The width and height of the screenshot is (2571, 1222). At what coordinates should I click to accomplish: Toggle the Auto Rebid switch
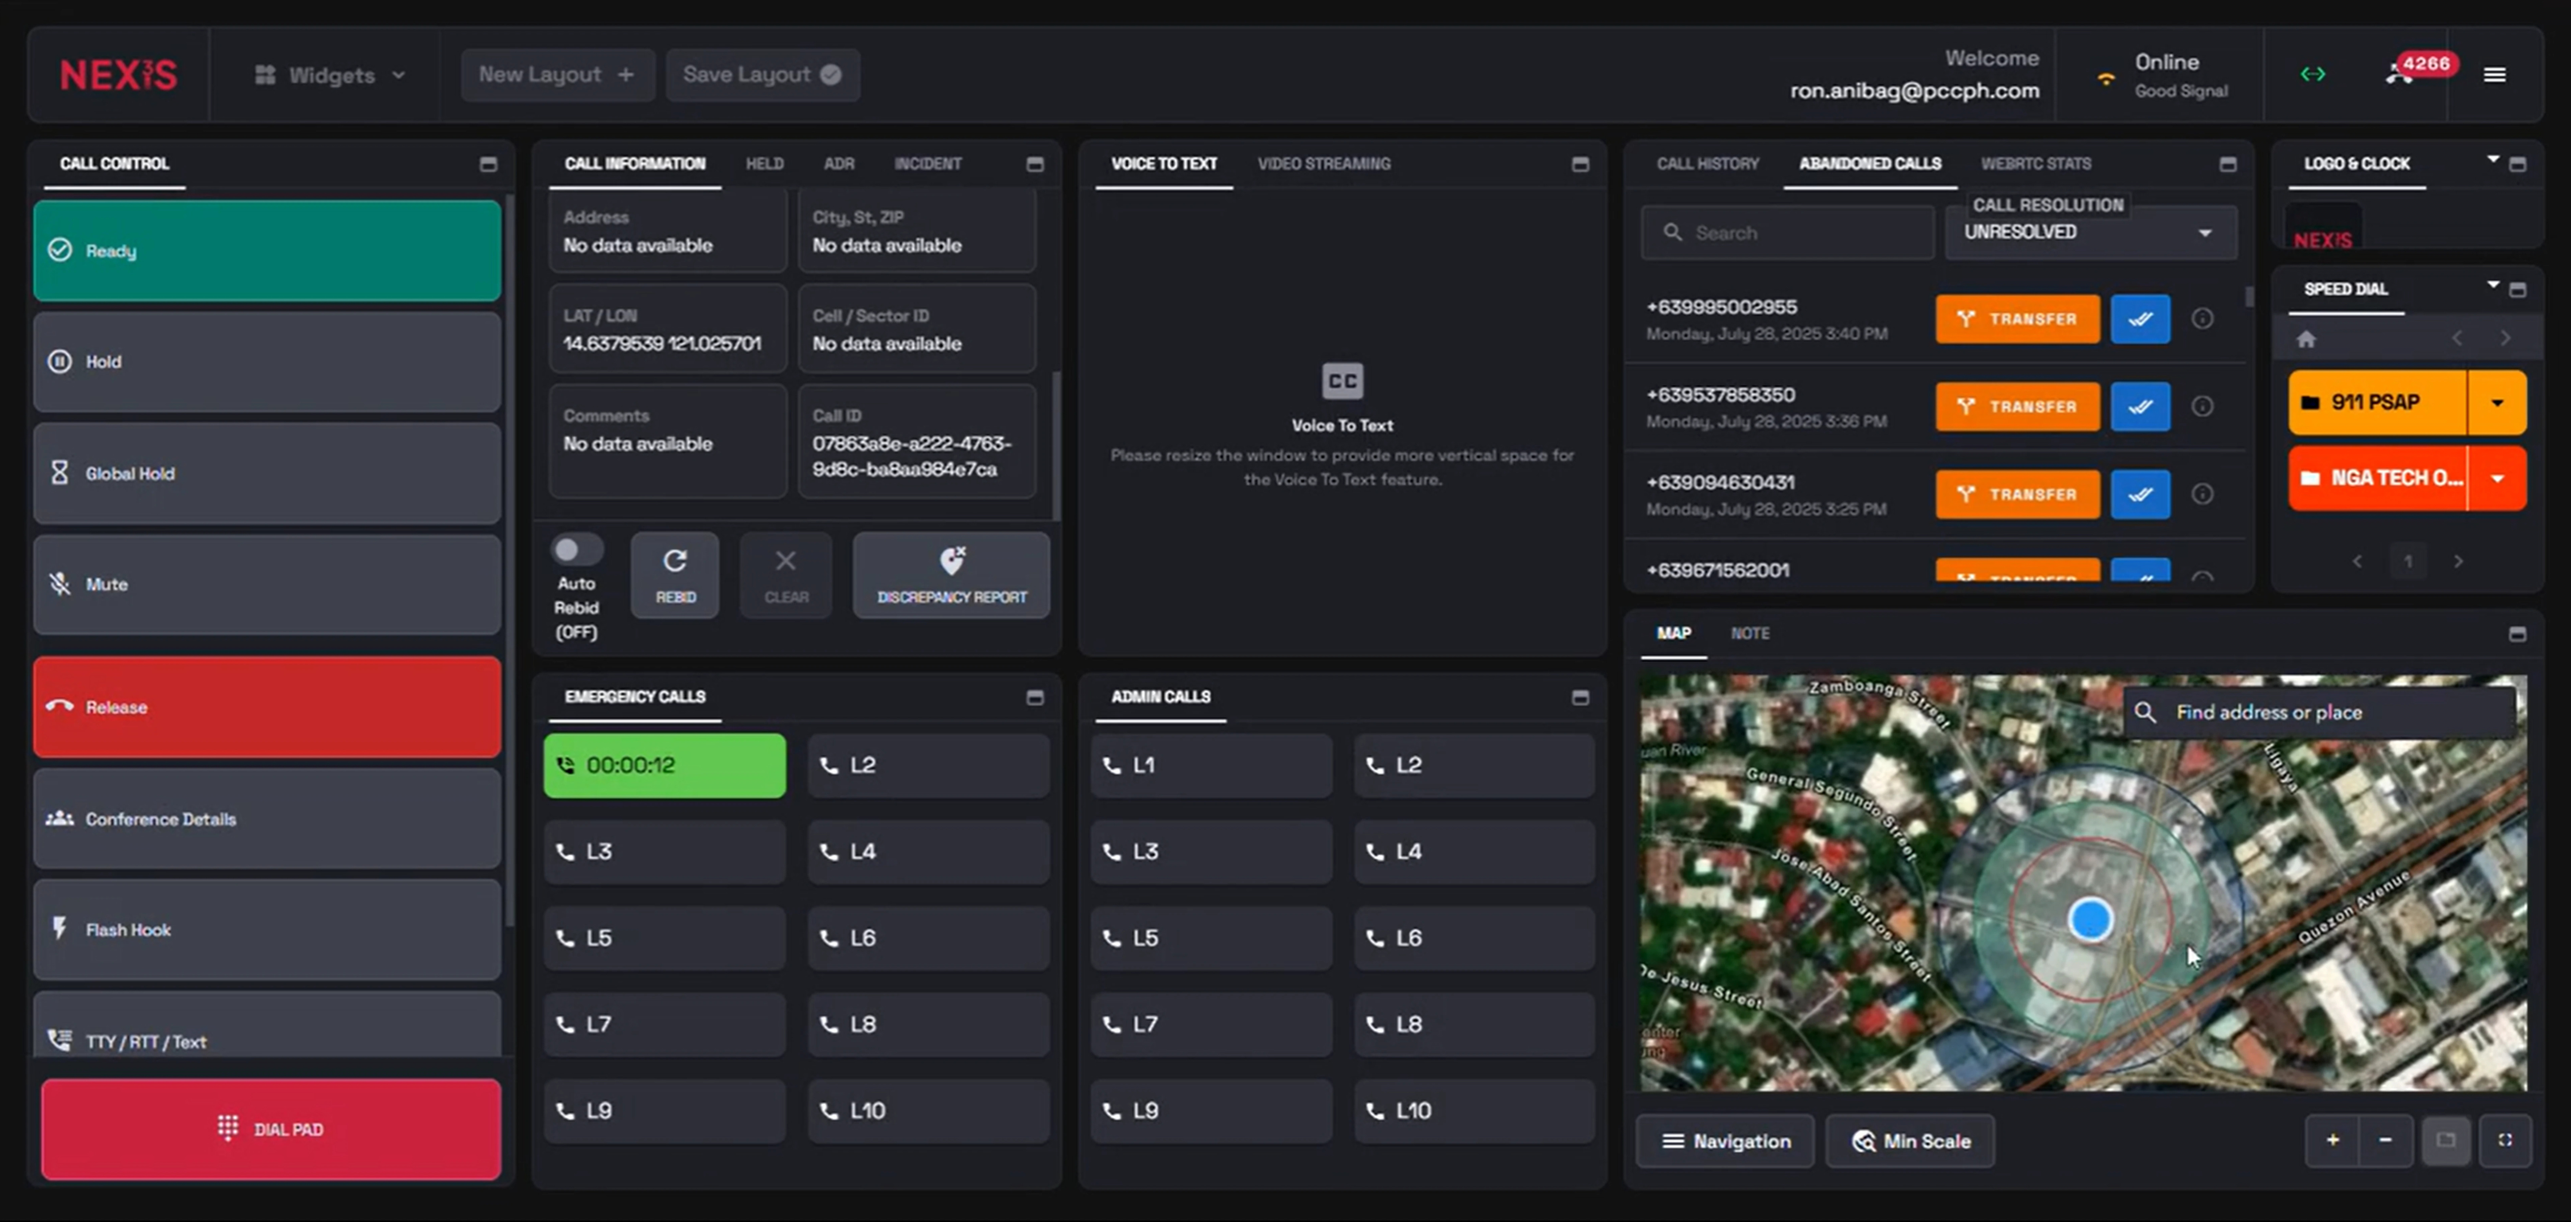click(576, 550)
